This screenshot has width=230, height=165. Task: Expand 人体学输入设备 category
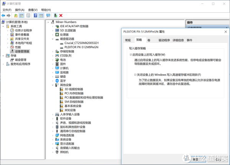tap(53, 114)
